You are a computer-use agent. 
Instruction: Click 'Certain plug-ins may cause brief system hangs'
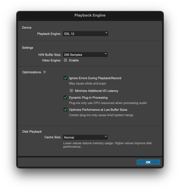[x=101, y=115]
